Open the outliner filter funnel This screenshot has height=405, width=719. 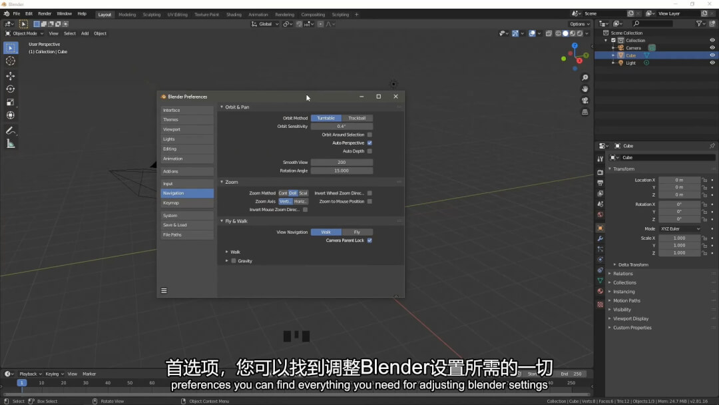699,23
